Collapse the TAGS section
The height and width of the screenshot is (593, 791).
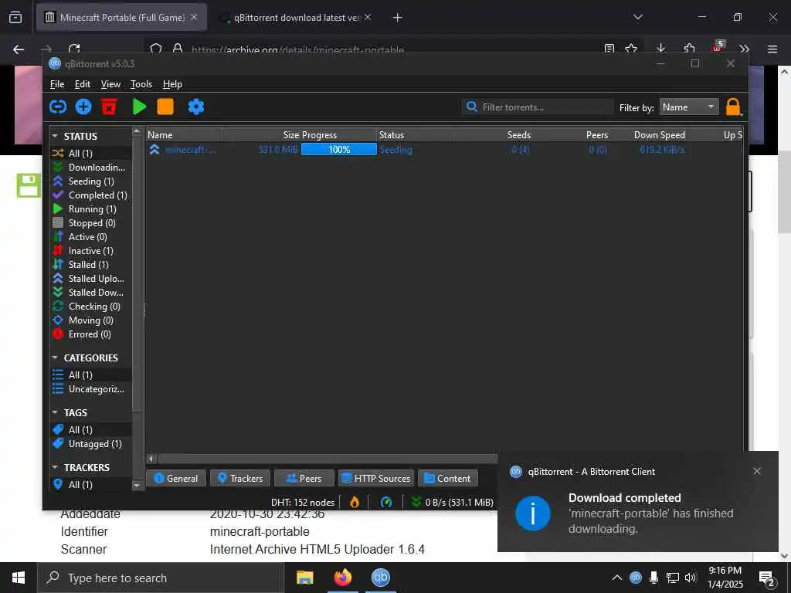point(55,412)
